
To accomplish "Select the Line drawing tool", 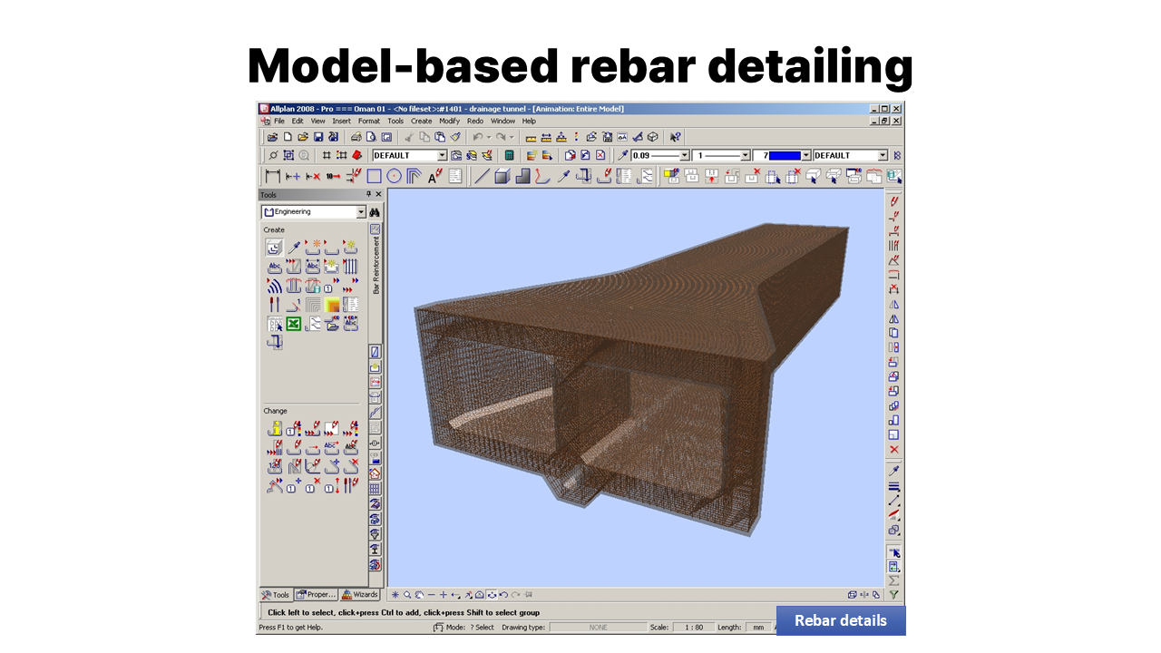I will point(482,176).
